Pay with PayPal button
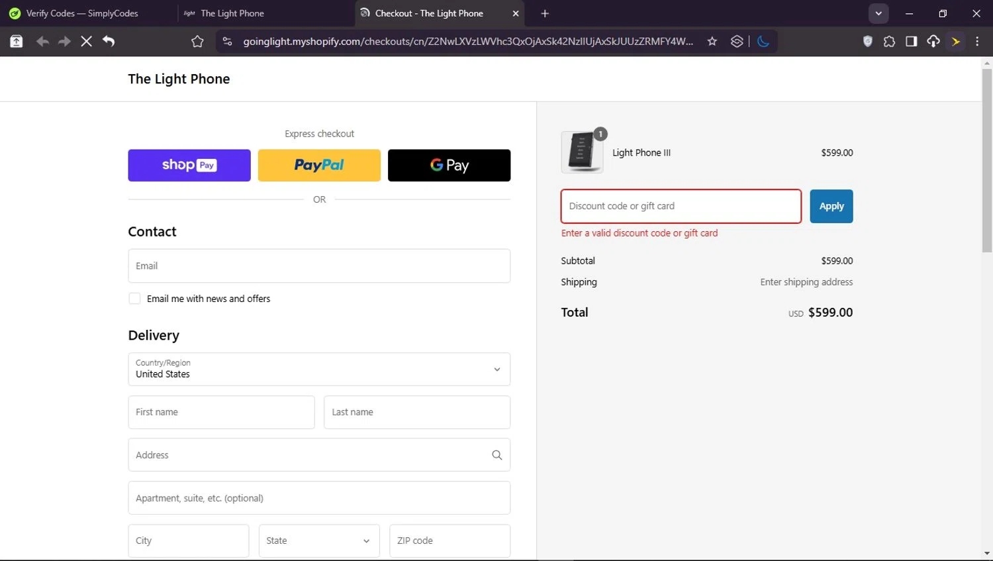 pyautogui.click(x=319, y=165)
